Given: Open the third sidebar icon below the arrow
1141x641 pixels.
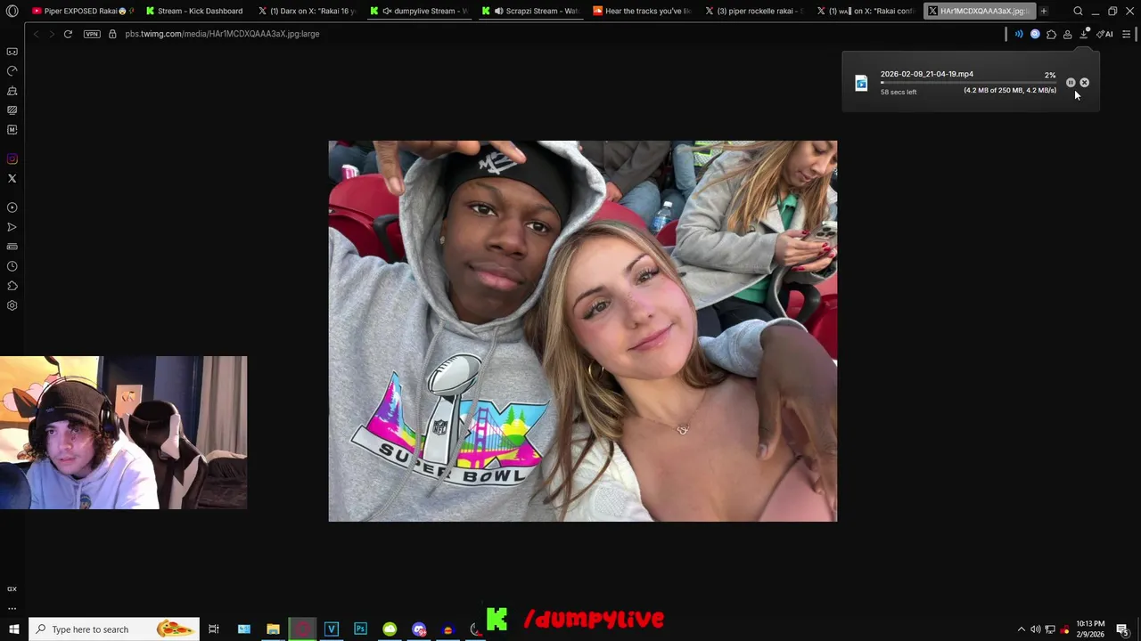Looking at the screenshot, I should pyautogui.click(x=12, y=91).
